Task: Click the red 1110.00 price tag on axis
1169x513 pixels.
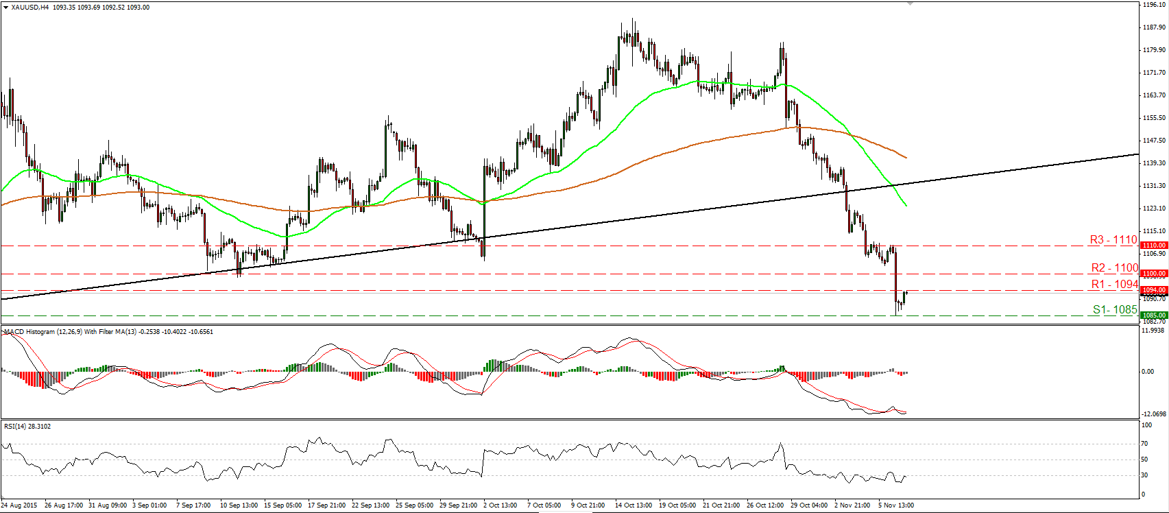Action: click(x=1154, y=246)
